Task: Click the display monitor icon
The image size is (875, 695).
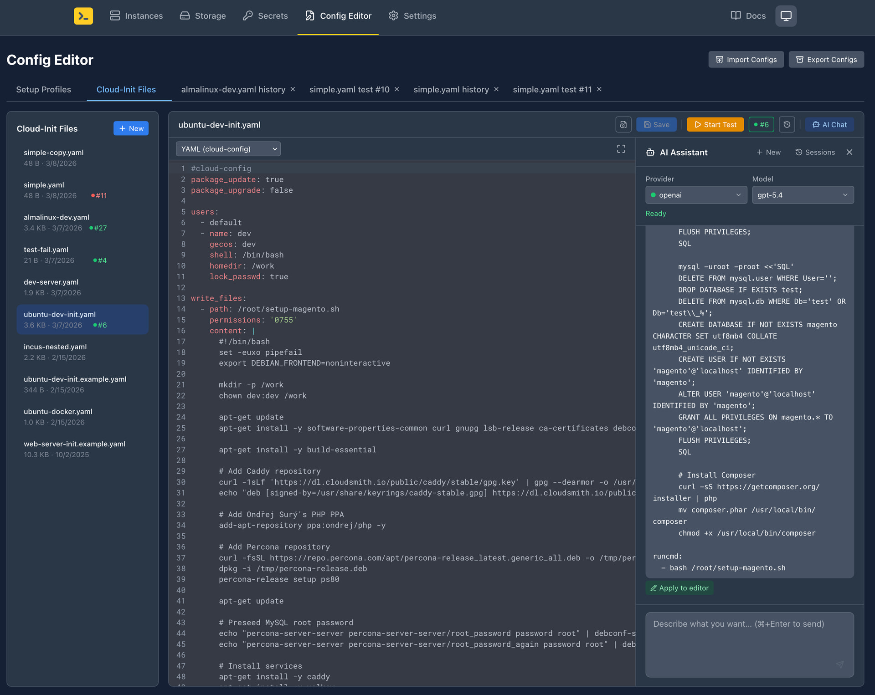Action: point(786,16)
